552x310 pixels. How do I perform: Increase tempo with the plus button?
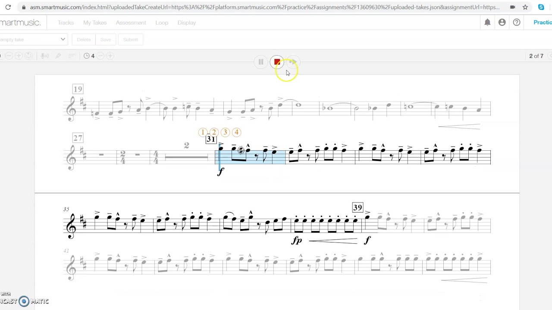[19, 56]
